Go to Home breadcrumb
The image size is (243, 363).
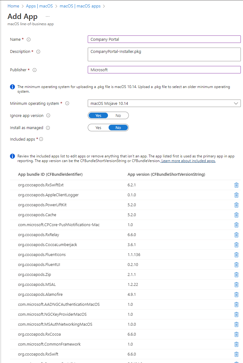(13, 6)
